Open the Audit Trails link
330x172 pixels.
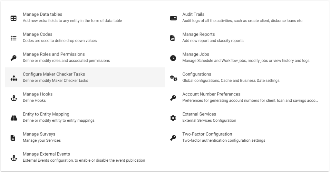193,14
